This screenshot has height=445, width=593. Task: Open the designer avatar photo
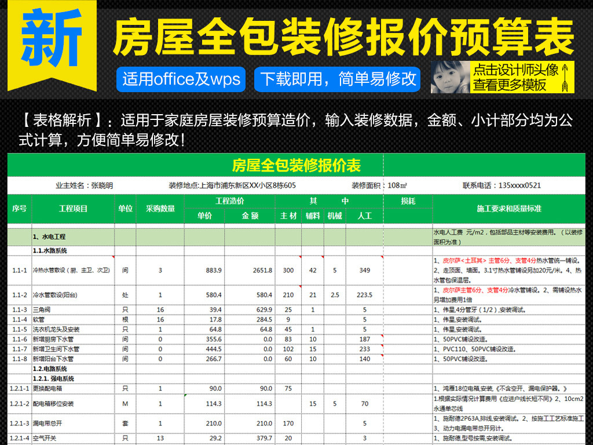click(x=449, y=78)
